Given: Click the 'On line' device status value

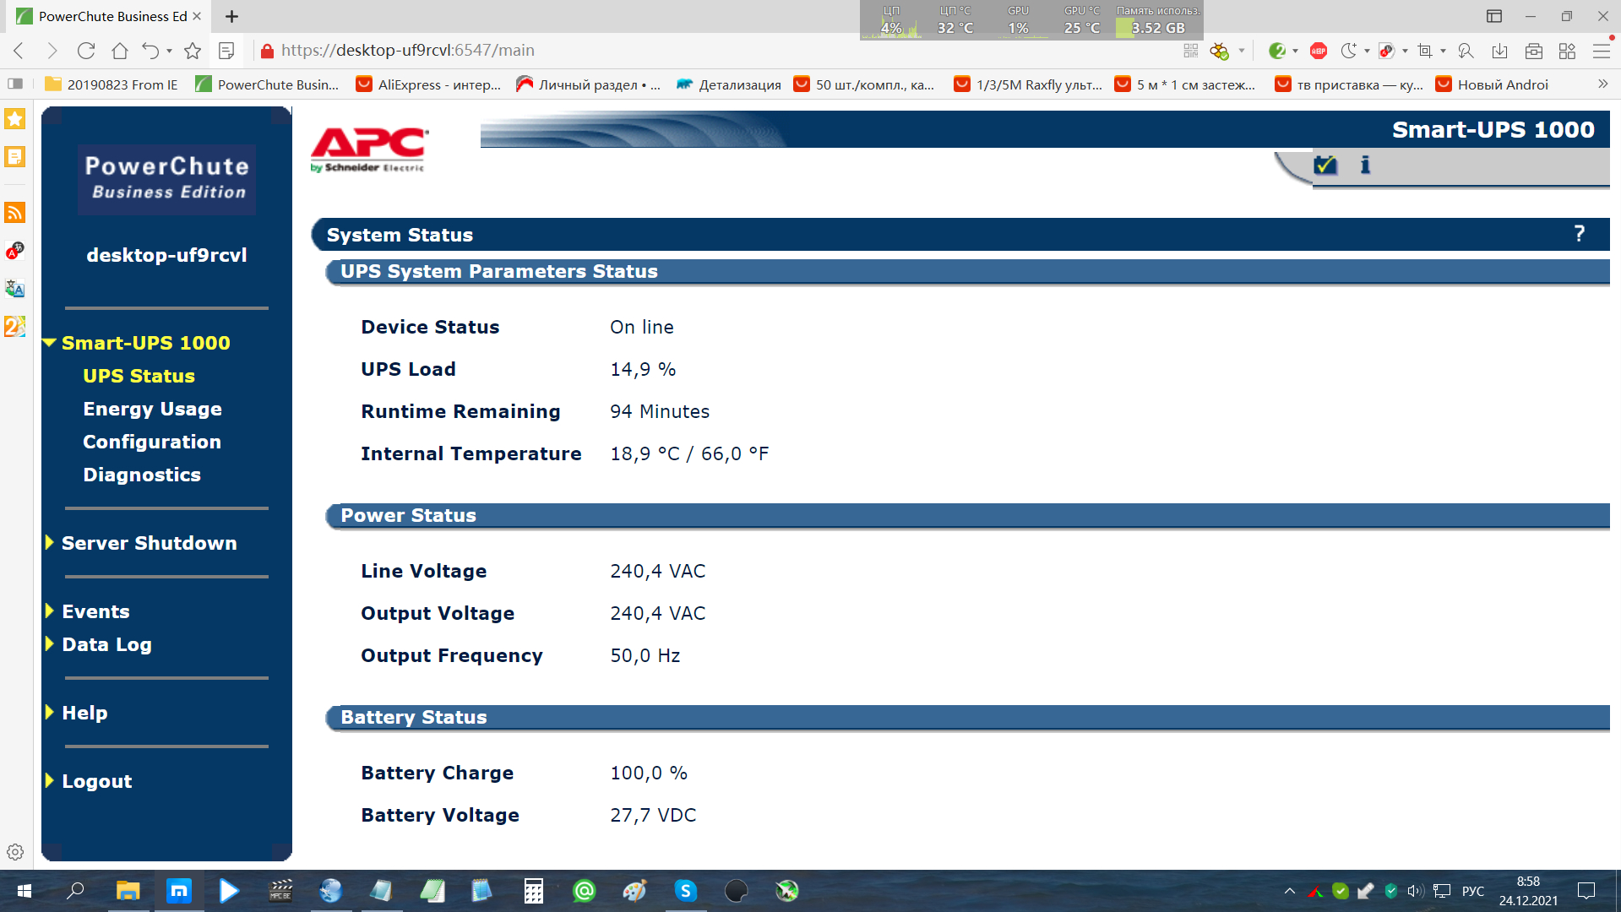Looking at the screenshot, I should (x=642, y=327).
